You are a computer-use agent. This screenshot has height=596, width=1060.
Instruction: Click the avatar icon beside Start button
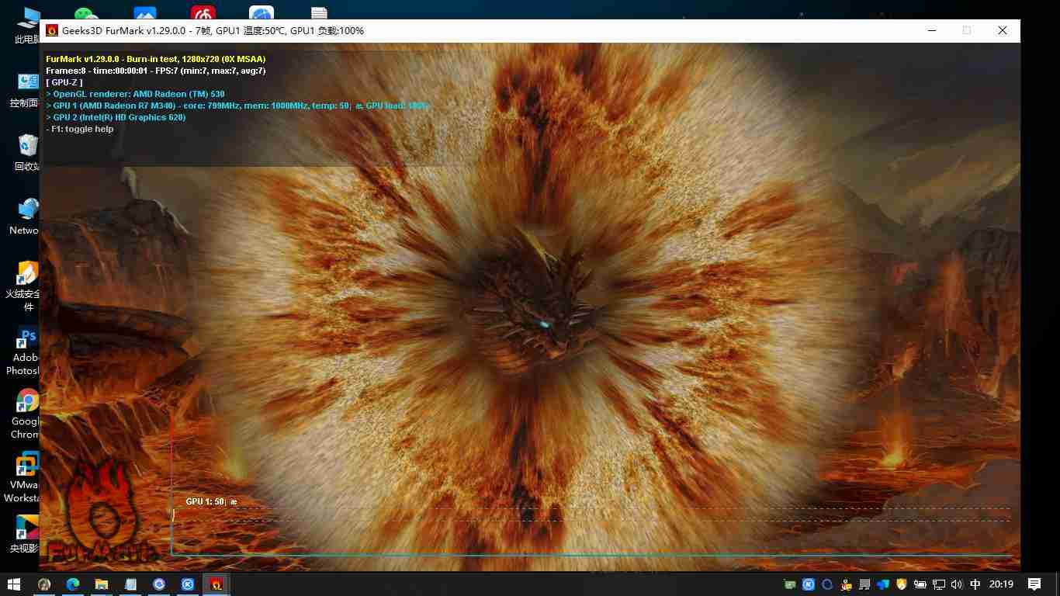[x=44, y=584]
